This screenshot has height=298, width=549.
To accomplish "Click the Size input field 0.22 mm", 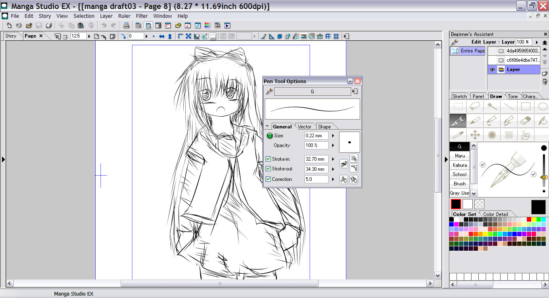I will [316, 136].
